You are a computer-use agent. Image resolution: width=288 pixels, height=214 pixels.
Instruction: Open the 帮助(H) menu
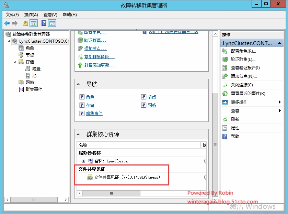tap(70, 14)
